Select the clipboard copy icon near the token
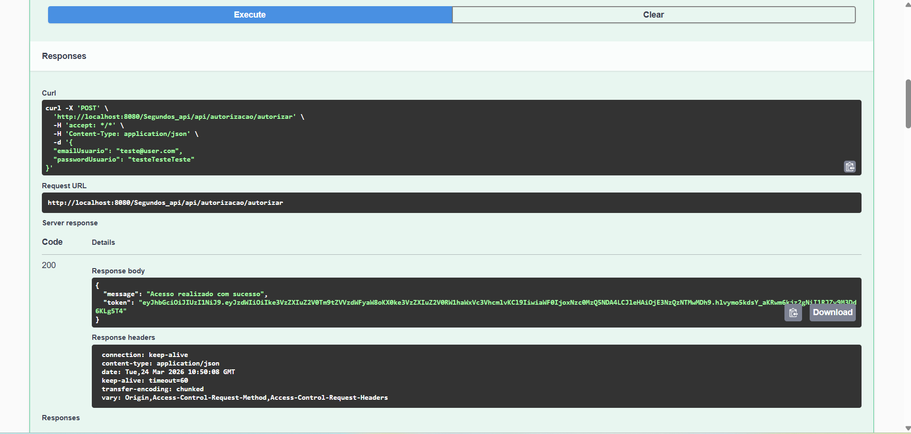This screenshot has height=434, width=911. (793, 313)
